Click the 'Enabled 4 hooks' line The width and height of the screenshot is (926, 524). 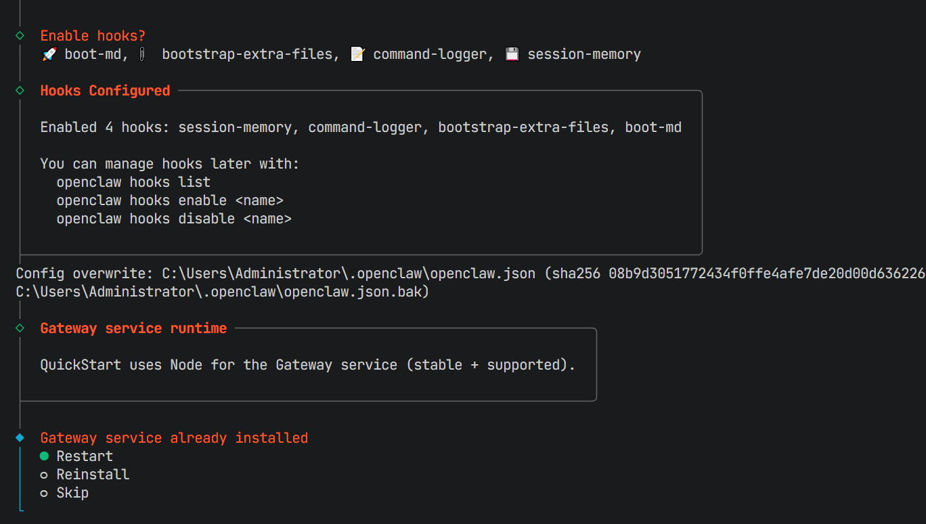(361, 127)
